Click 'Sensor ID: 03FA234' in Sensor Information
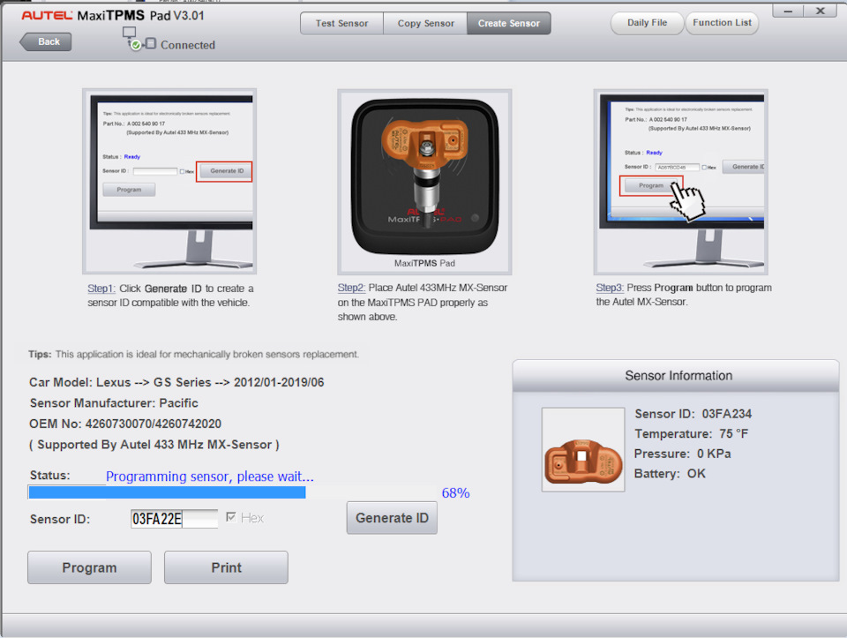Screen dimensions: 847x638 693,414
